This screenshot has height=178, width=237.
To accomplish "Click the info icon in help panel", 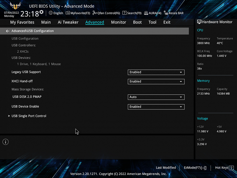I will click(x=5, y=142).
